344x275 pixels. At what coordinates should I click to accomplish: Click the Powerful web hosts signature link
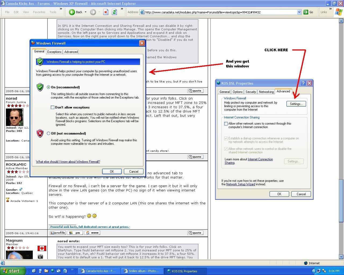coord(89,227)
